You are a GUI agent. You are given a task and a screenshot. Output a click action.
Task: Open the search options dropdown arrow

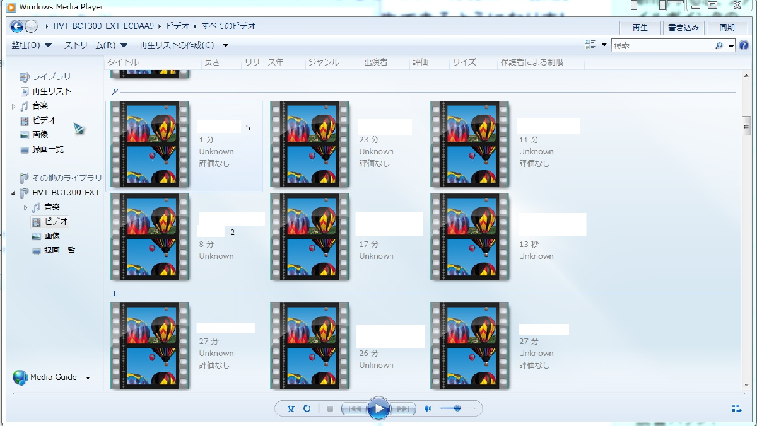click(731, 46)
